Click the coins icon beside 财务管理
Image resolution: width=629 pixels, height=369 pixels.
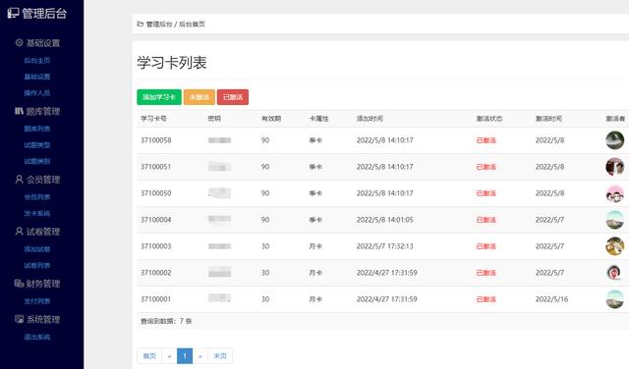20,284
